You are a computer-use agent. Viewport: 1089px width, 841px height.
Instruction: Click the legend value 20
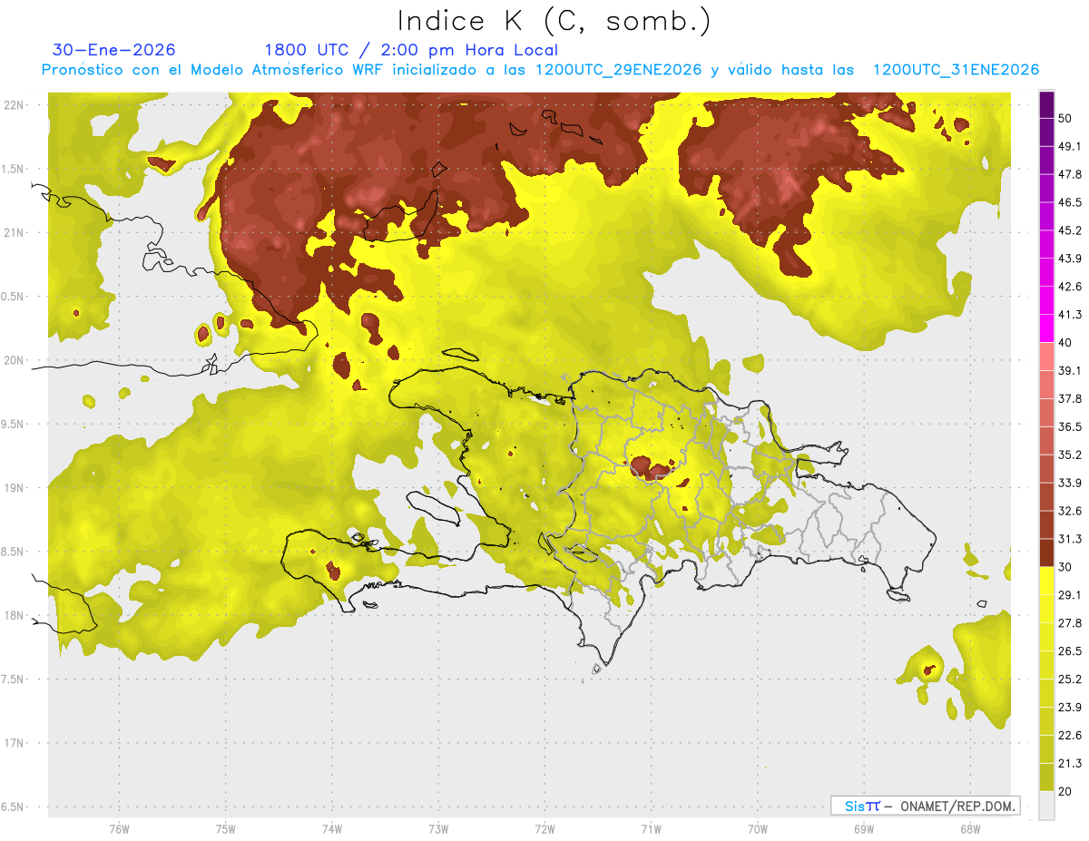point(1066,791)
